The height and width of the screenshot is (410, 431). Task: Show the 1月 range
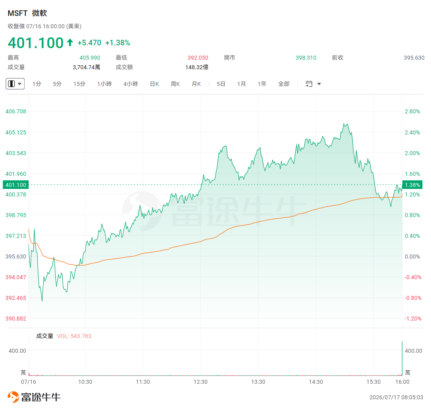coord(241,84)
